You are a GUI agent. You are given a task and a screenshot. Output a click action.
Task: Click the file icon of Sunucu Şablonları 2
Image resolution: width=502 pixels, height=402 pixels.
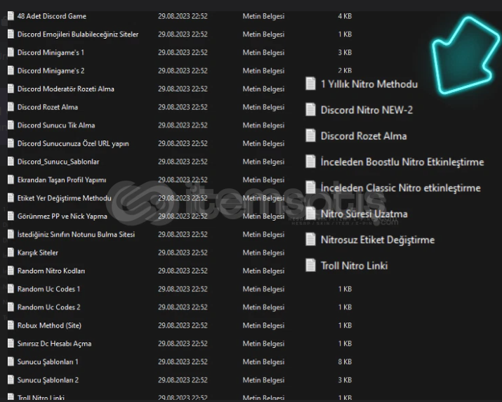[11, 380]
